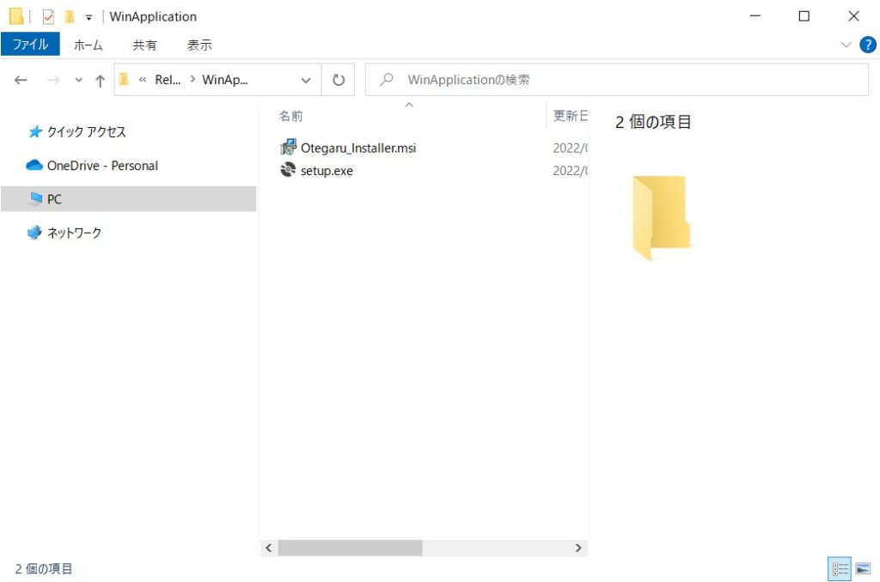Expand the ribbon using the chevron

(x=844, y=45)
